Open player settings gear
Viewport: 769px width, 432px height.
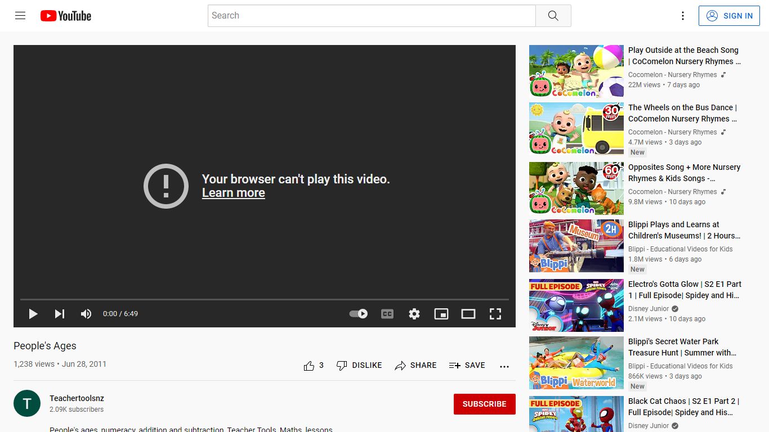click(414, 314)
